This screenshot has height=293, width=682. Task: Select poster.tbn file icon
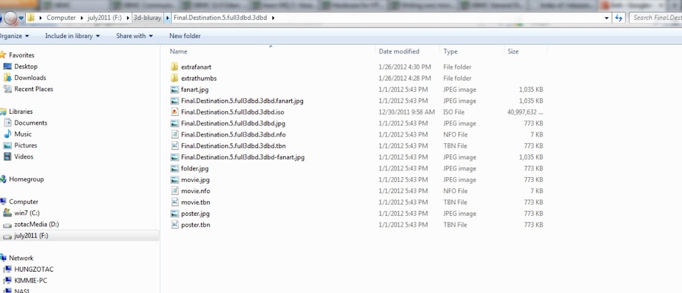(174, 225)
